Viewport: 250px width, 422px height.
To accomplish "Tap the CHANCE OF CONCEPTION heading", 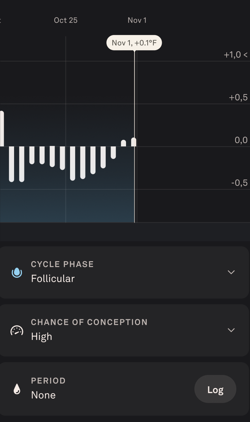I will pyautogui.click(x=89, y=322).
